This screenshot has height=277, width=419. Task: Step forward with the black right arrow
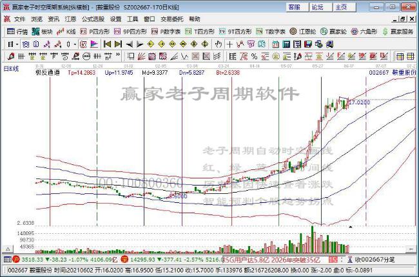point(140,44)
